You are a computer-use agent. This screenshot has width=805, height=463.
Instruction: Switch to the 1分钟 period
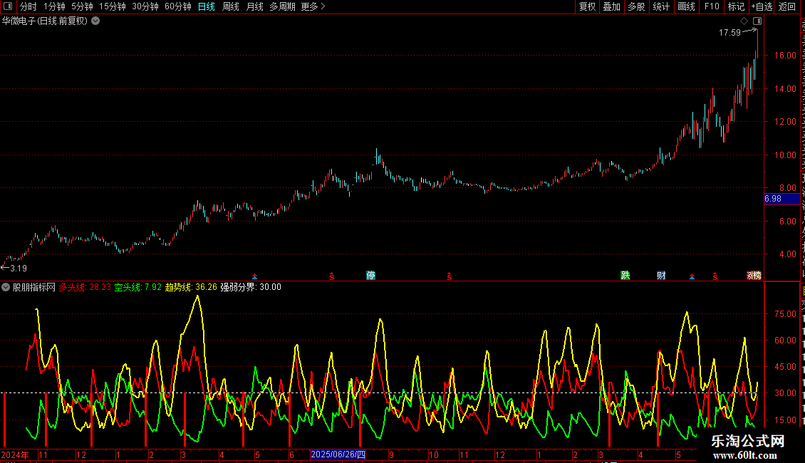coord(54,6)
